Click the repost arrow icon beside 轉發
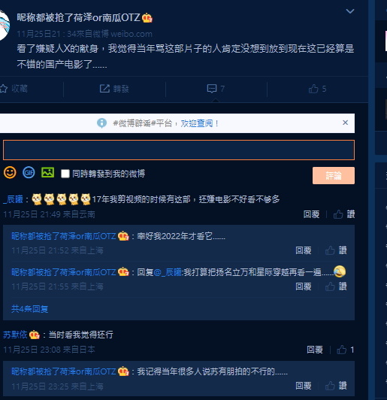Image resolution: width=387 pixels, height=400 pixels. tap(104, 89)
